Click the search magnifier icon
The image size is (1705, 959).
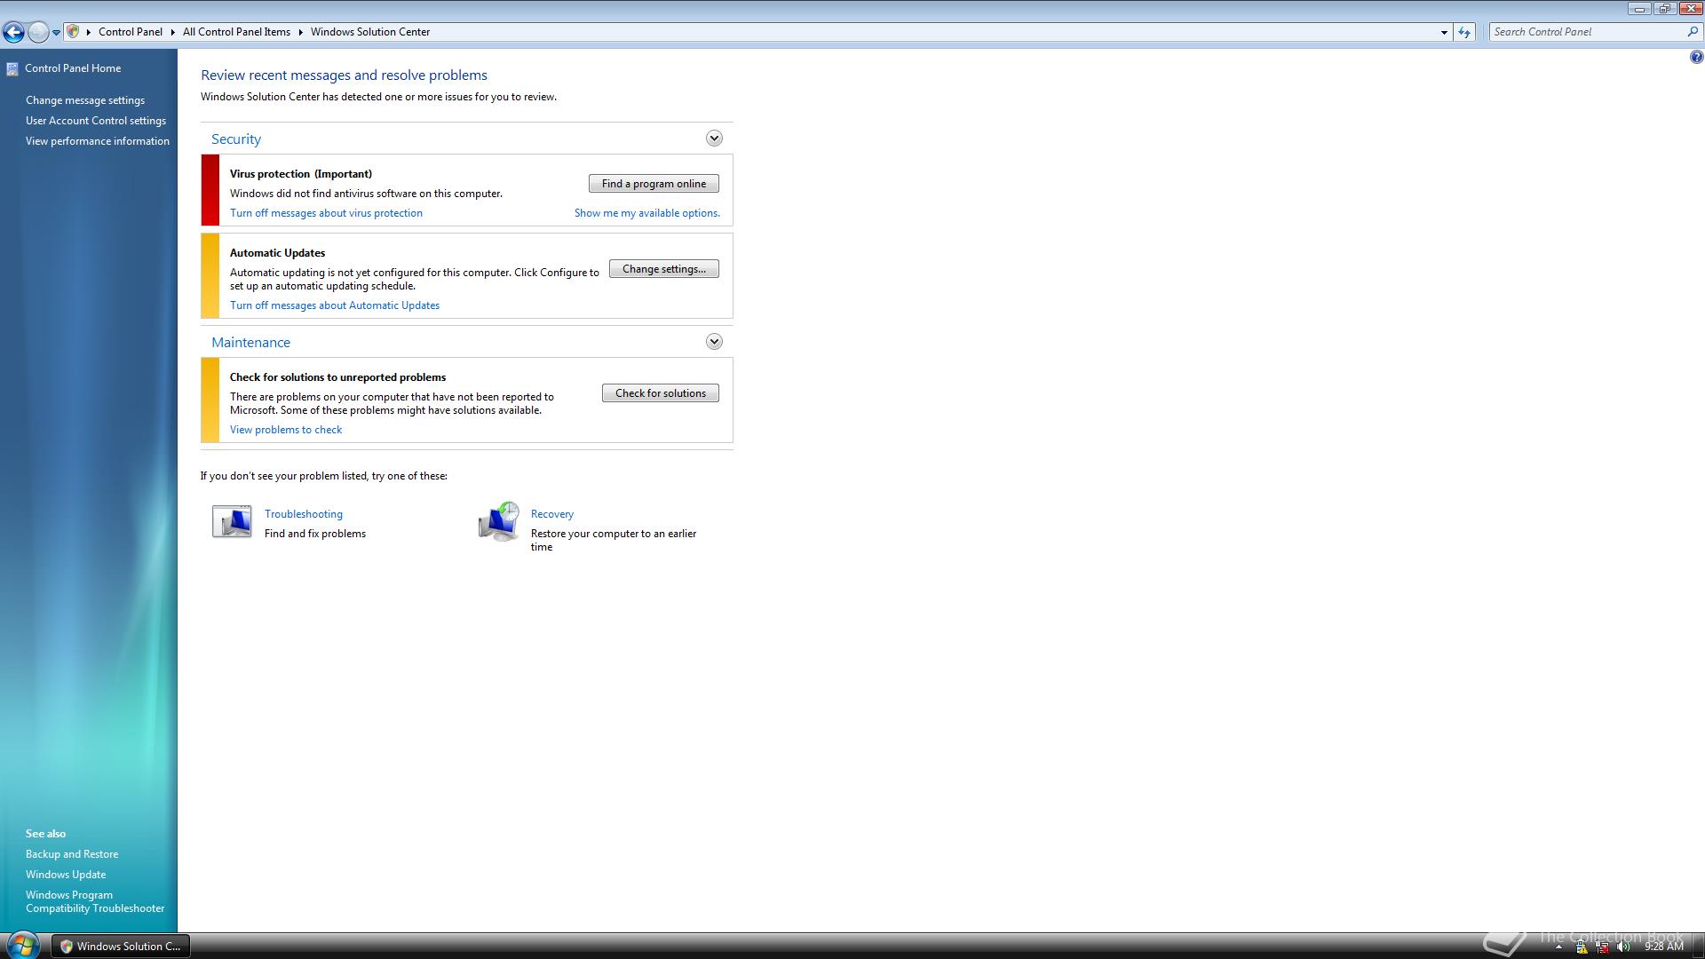(x=1692, y=32)
